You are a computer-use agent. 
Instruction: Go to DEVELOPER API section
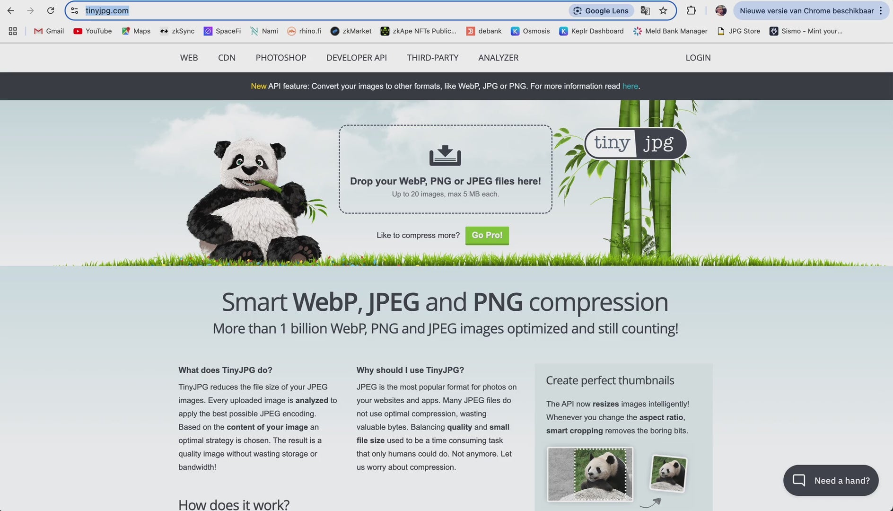pyautogui.click(x=357, y=58)
